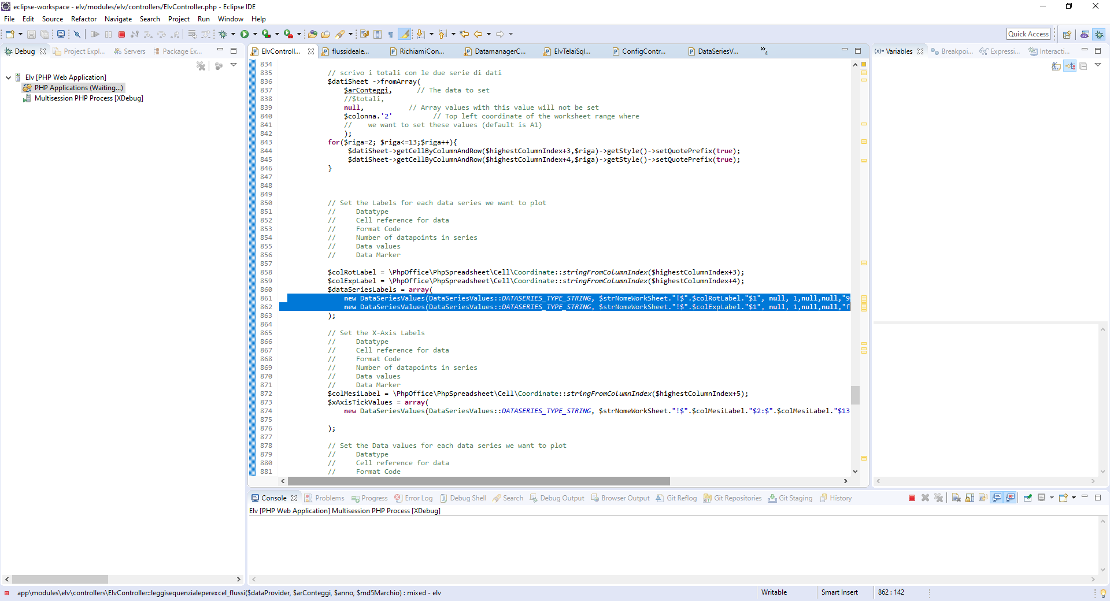Toggle Mark Occurrences highlighter
The image size is (1110, 601).
point(406,34)
